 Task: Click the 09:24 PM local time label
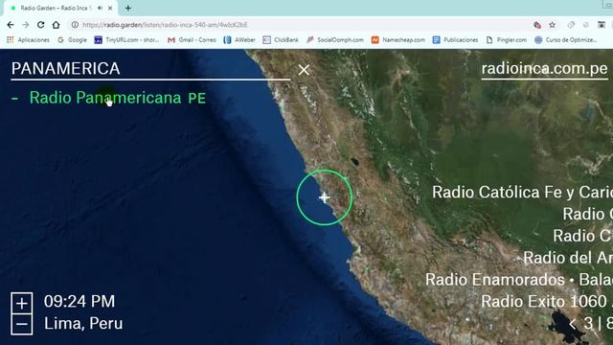click(x=79, y=302)
